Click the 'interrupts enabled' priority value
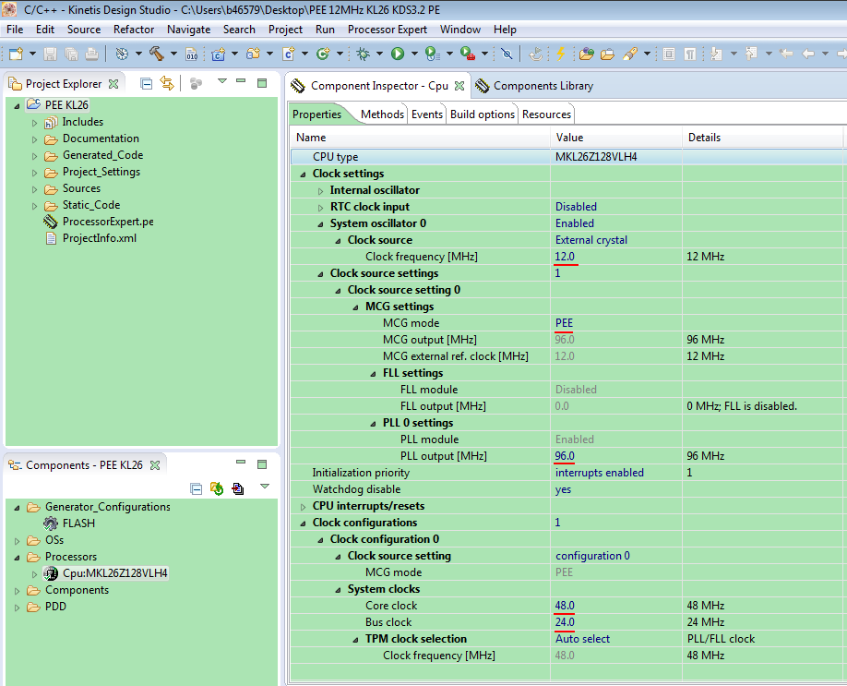The width and height of the screenshot is (847, 686). pos(600,473)
